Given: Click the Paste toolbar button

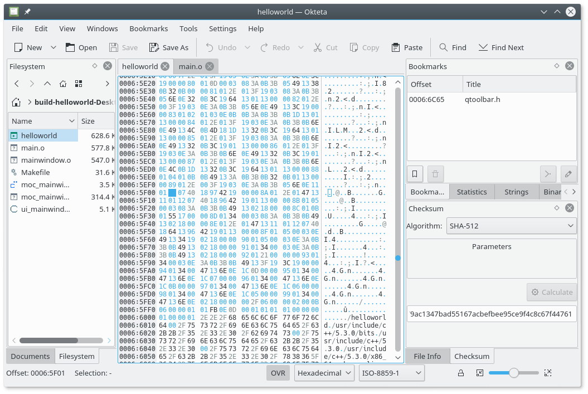Looking at the screenshot, I should coord(407,47).
